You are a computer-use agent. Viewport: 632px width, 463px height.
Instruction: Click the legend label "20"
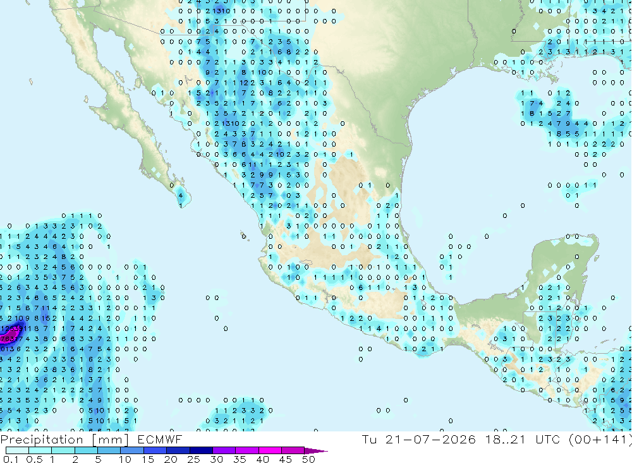click(171, 459)
